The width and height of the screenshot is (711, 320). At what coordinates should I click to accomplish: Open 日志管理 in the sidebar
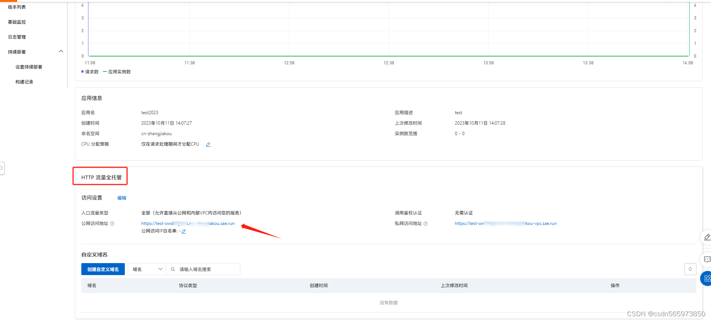(17, 37)
